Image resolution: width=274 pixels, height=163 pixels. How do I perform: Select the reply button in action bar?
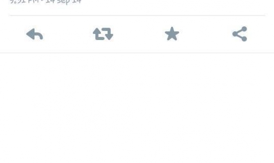(x=34, y=34)
